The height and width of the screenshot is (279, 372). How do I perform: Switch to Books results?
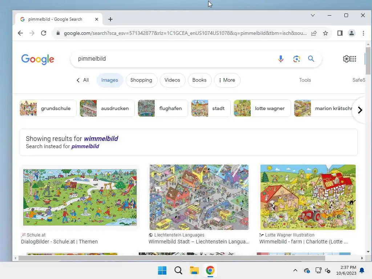199,80
